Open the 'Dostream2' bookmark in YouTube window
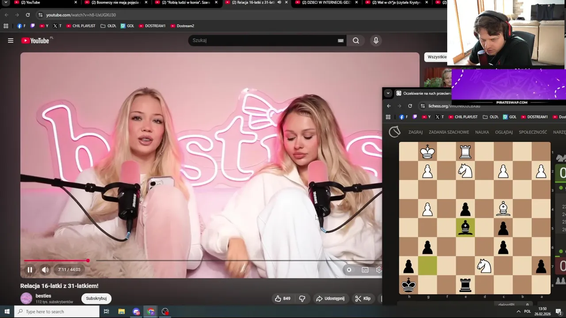 pos(182,26)
